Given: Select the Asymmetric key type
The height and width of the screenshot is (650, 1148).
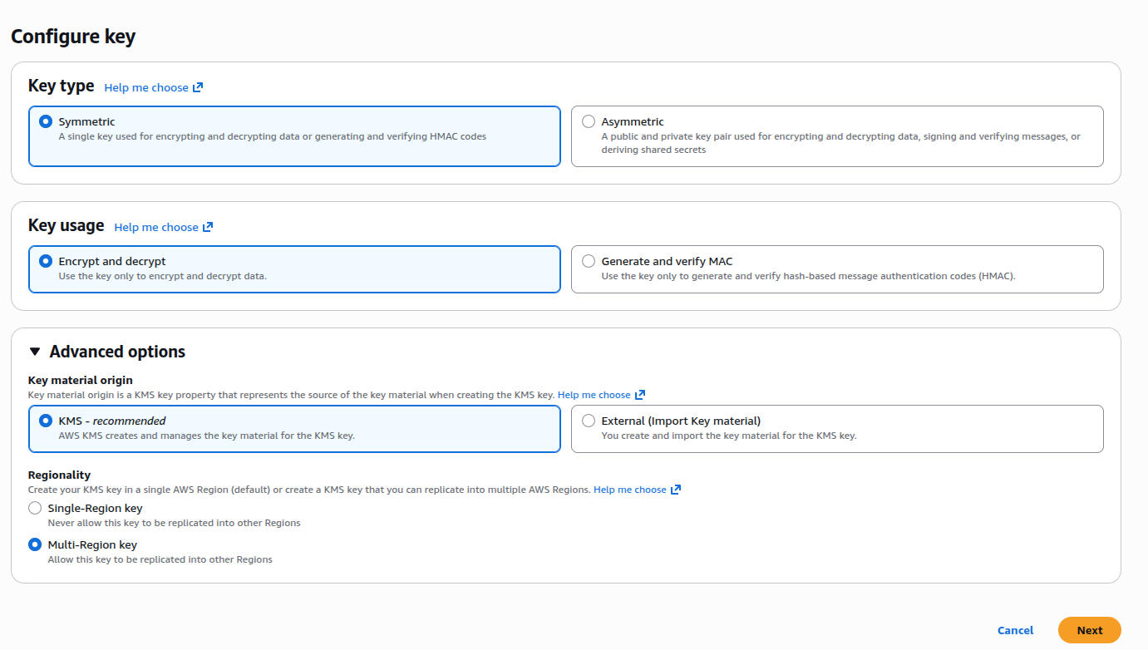Looking at the screenshot, I should click(x=589, y=121).
